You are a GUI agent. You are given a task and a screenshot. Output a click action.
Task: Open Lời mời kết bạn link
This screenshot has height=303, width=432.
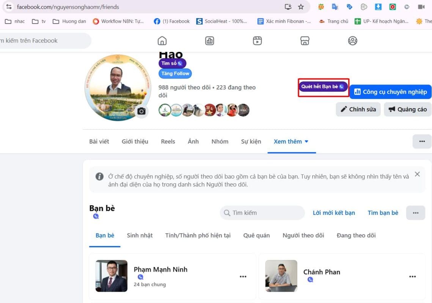334,213
